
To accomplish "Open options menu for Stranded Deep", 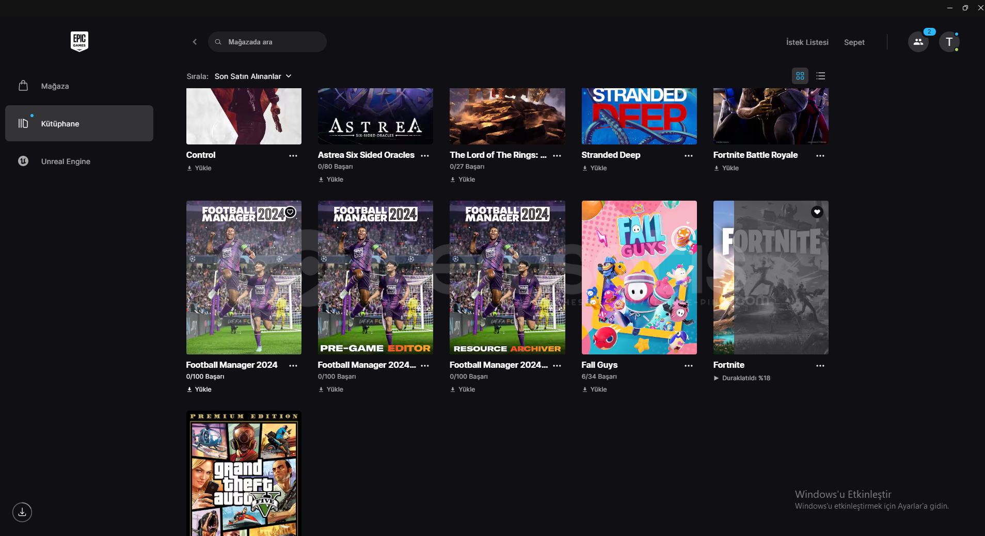I will click(689, 155).
